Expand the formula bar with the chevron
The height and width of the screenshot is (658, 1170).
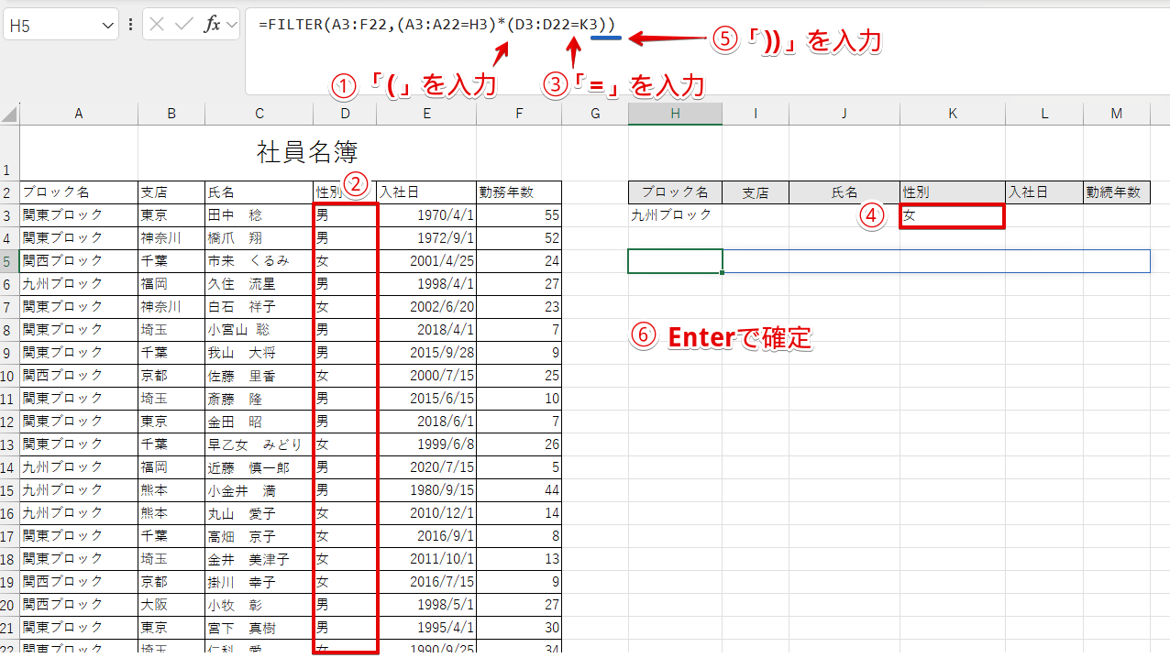(231, 25)
